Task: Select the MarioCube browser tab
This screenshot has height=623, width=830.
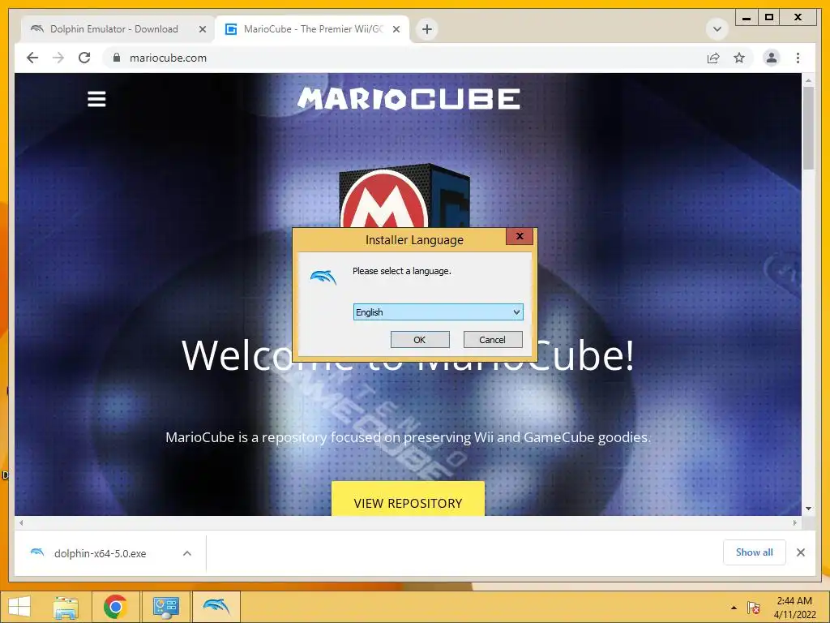Action: coord(312,29)
